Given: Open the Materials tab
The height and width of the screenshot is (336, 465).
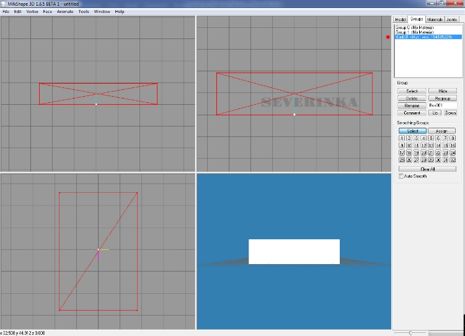Looking at the screenshot, I should (x=435, y=19).
